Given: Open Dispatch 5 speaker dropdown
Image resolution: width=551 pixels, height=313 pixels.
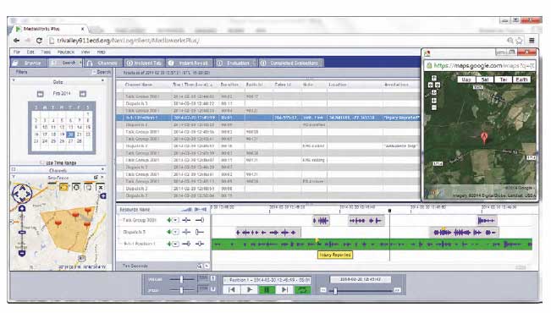Looking at the screenshot, I should click(x=175, y=232).
